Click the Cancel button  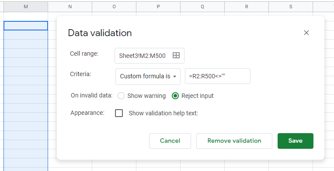point(170,141)
